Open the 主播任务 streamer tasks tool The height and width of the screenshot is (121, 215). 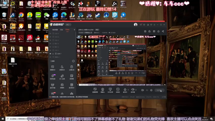(x=71, y=68)
